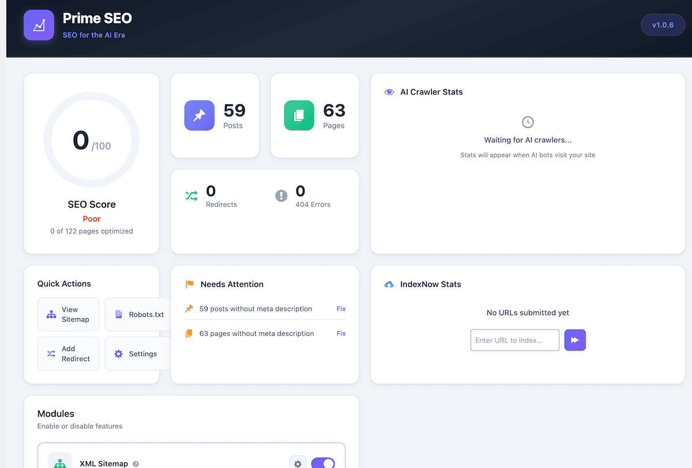Click "Enable or disable features" subtitle
692x468 pixels.
[x=80, y=427]
